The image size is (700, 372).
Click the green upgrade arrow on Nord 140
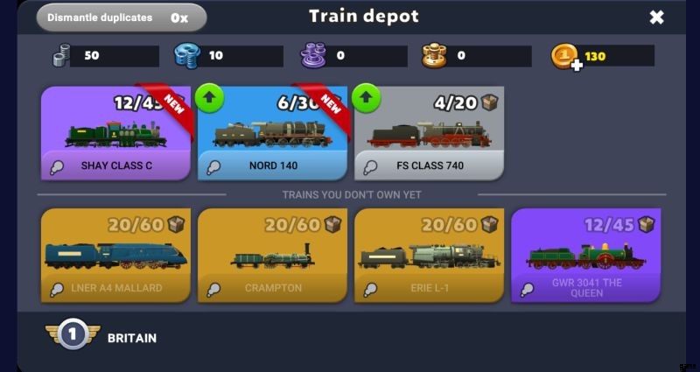[x=209, y=98]
